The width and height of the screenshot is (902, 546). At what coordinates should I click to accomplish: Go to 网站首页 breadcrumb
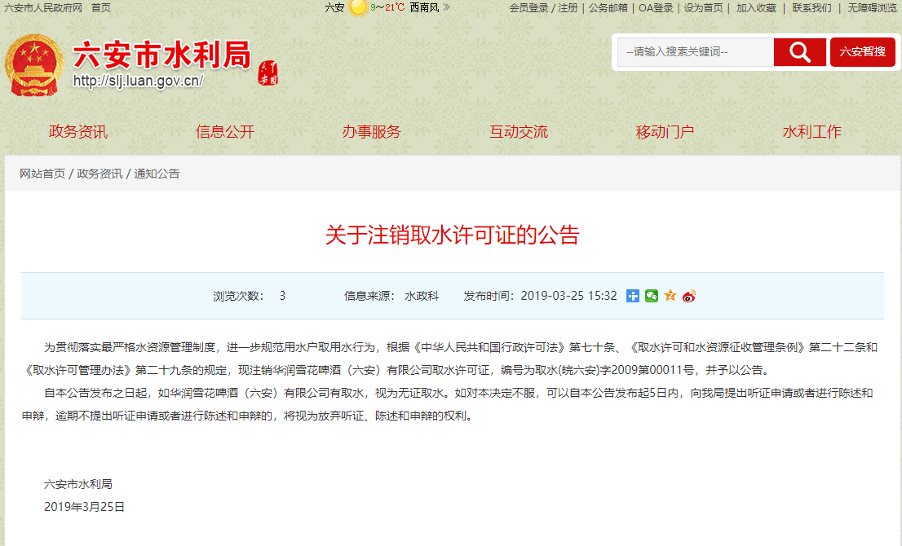coord(42,174)
